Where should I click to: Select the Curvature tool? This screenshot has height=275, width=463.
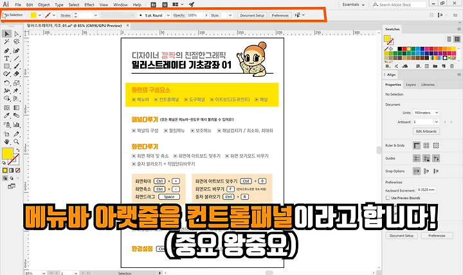point(17,51)
